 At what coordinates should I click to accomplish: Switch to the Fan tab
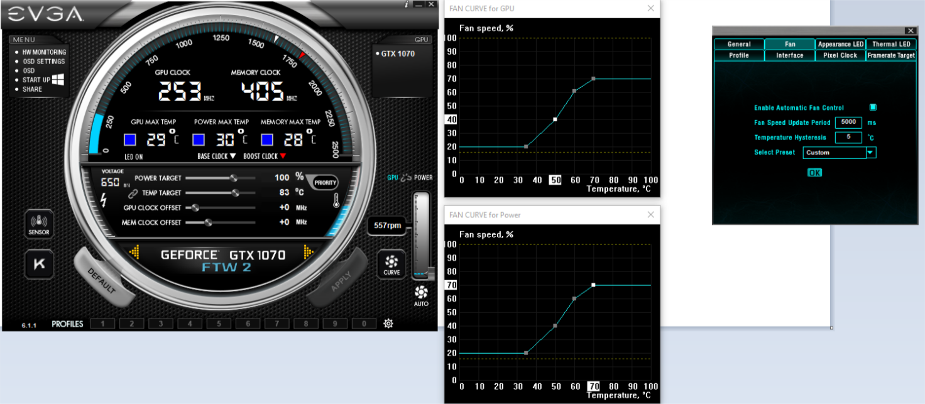pos(790,44)
